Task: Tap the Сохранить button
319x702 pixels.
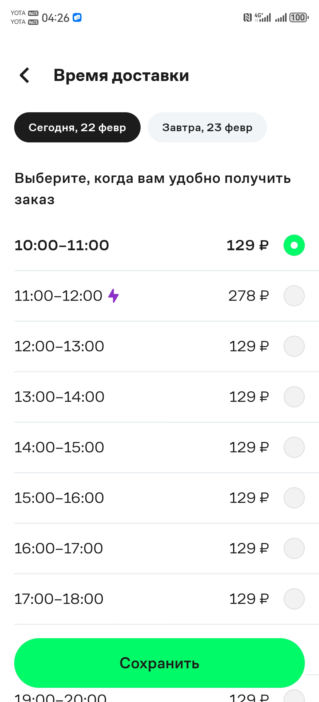Action: [159, 663]
